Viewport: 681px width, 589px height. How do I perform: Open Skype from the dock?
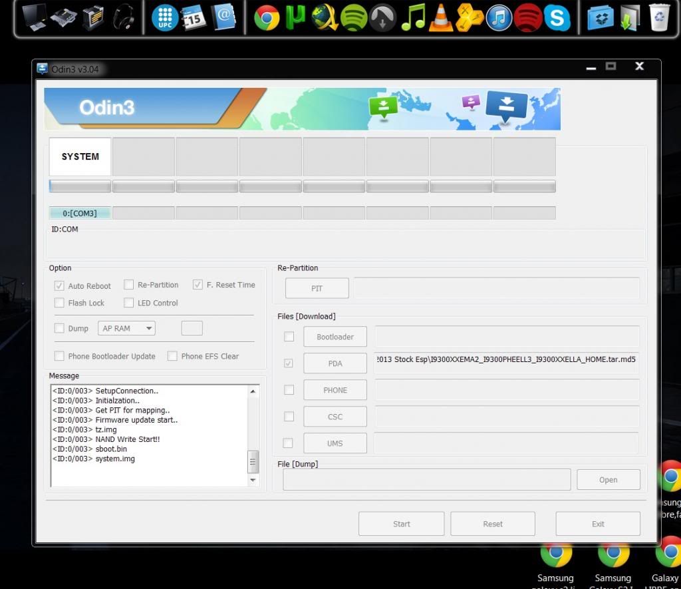[557, 17]
